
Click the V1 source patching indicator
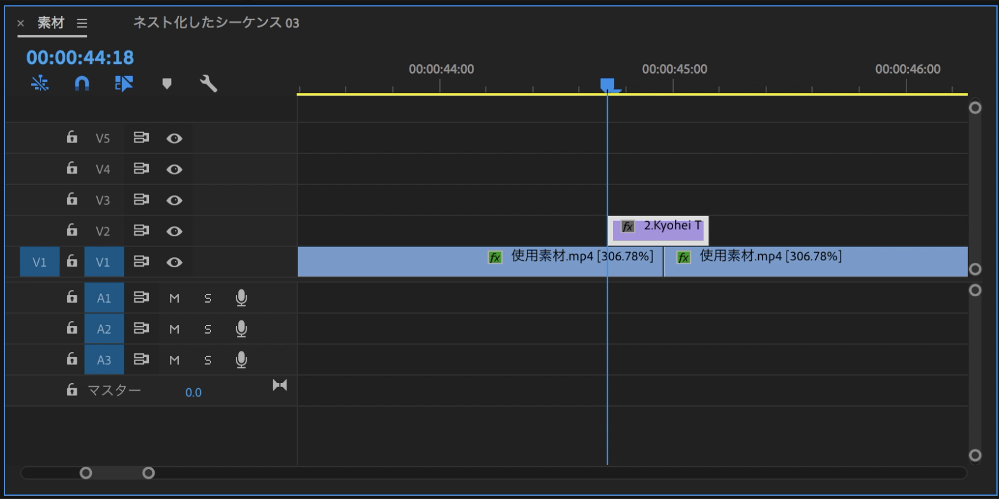(x=39, y=262)
